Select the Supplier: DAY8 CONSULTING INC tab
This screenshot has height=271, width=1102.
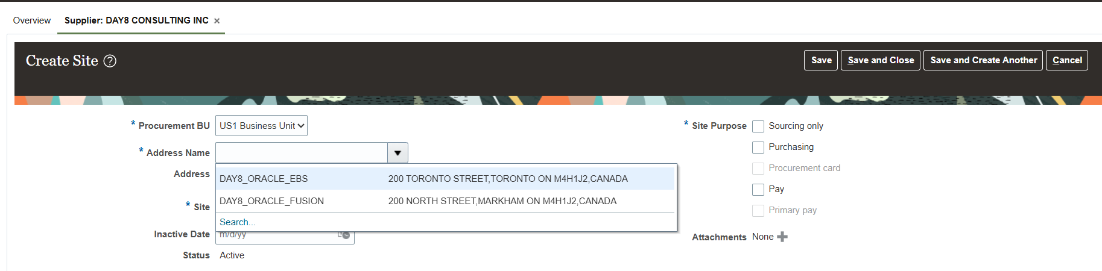click(x=136, y=20)
